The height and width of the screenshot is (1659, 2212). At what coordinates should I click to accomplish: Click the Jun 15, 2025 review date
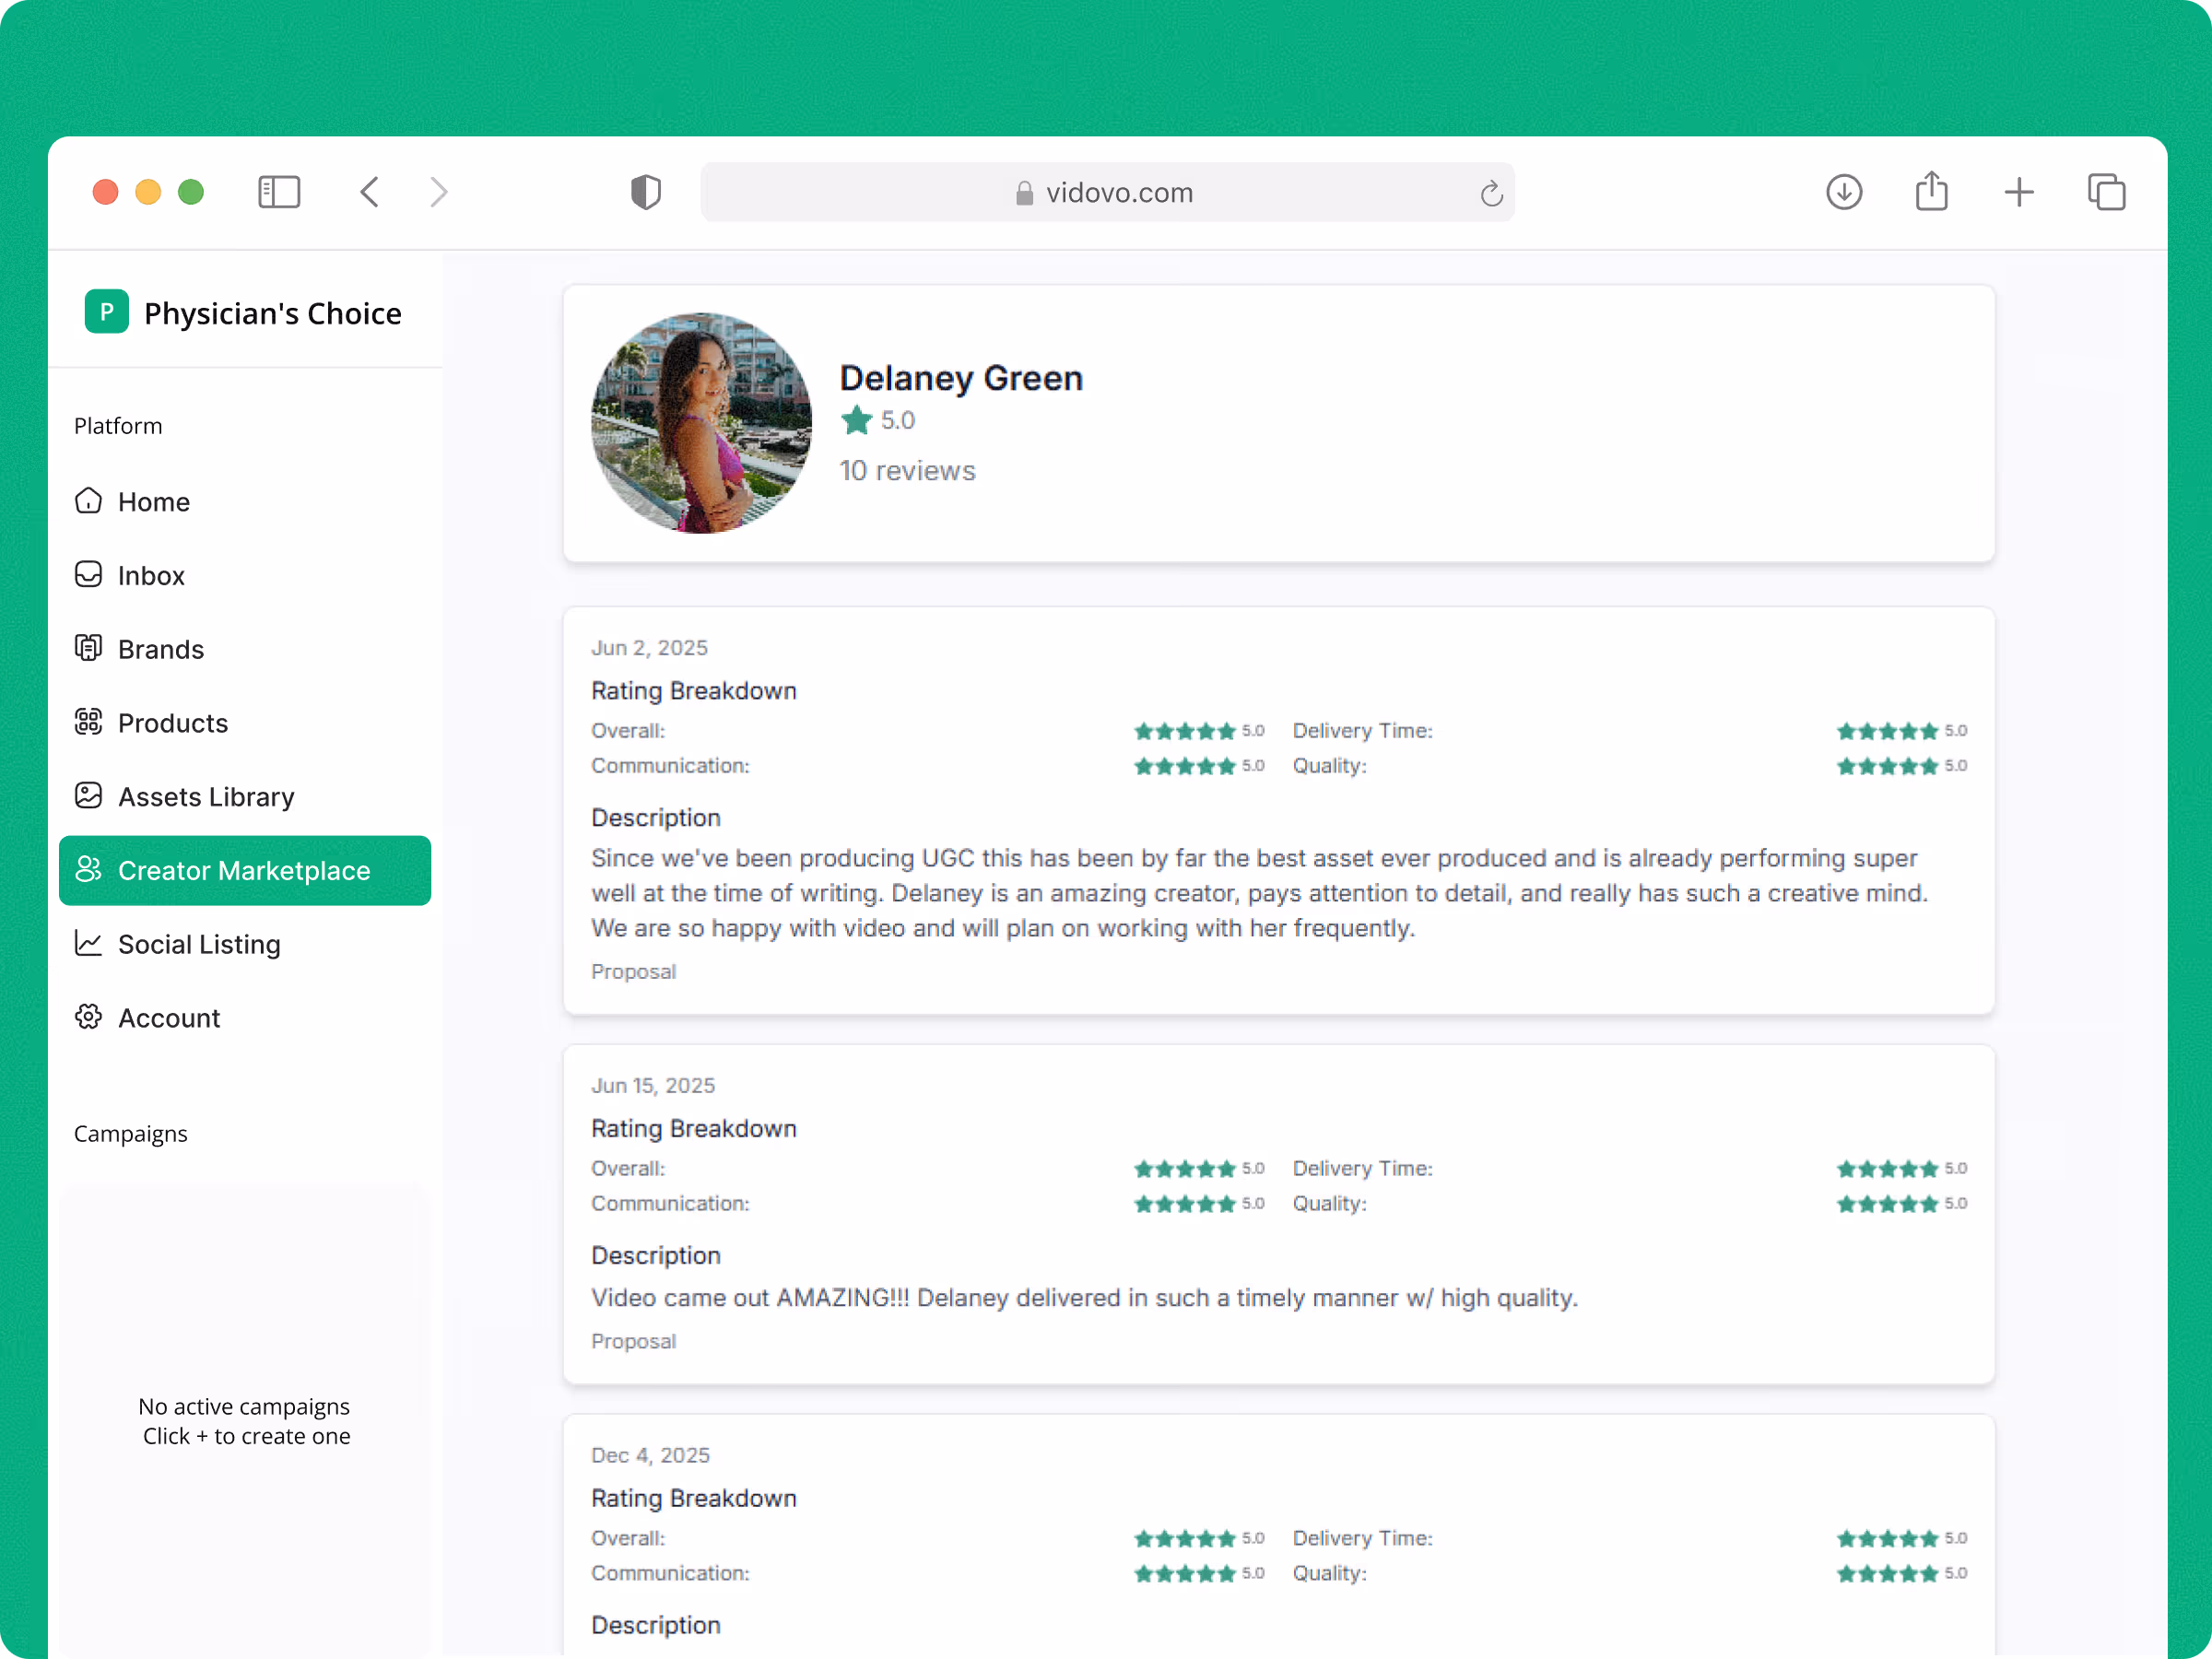click(x=653, y=1086)
